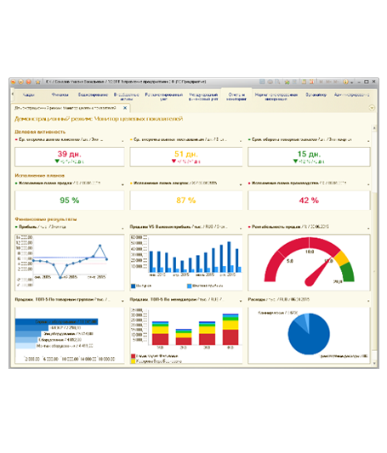The image size is (387, 453).
Task: Click the info help icon in title bar
Action: (345, 82)
